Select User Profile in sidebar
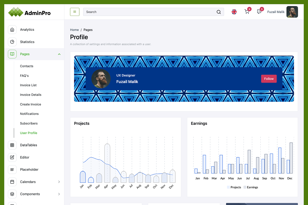 click(x=28, y=133)
